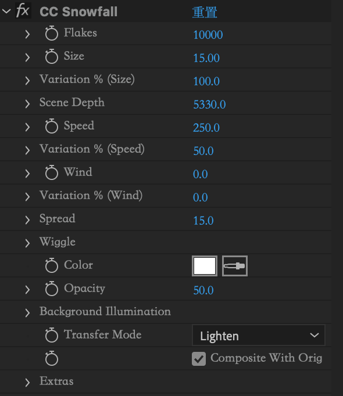Toggle the fx switch for CC Snowfall
The width and height of the screenshot is (343, 396).
click(x=23, y=10)
